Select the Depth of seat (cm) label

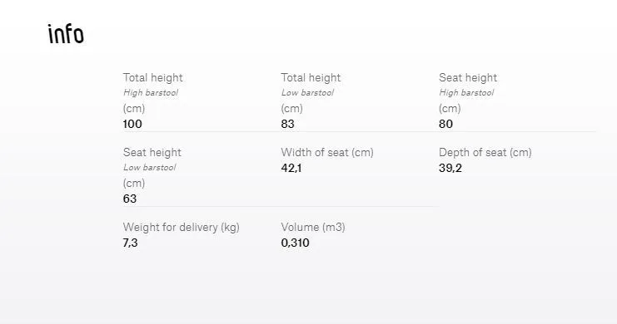point(485,152)
